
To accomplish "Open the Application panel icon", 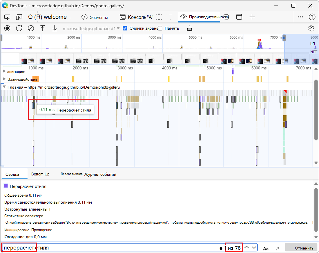I will [239, 17].
